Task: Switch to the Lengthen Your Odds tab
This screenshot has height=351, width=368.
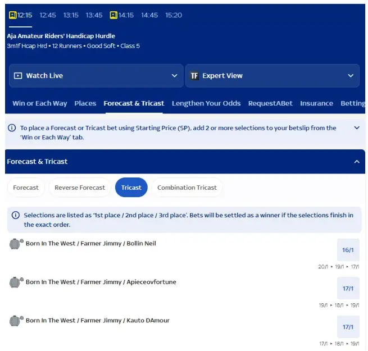Action: click(x=206, y=103)
